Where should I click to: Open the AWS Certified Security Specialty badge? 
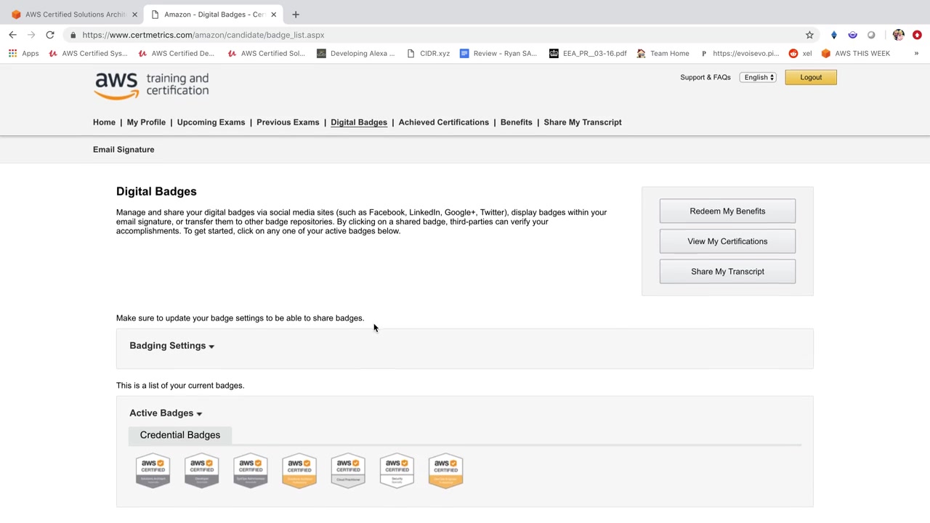point(397,471)
